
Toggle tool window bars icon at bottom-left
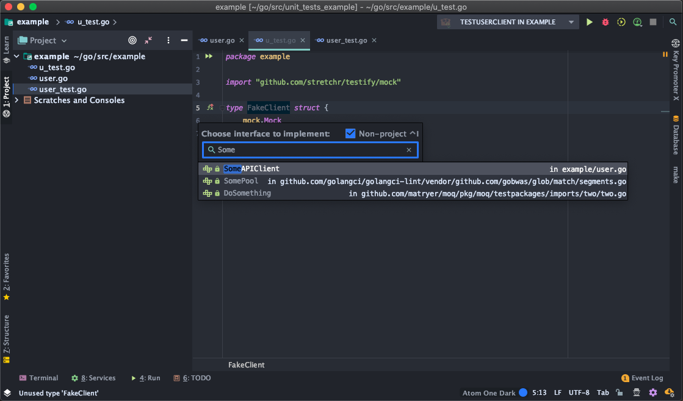click(x=7, y=393)
